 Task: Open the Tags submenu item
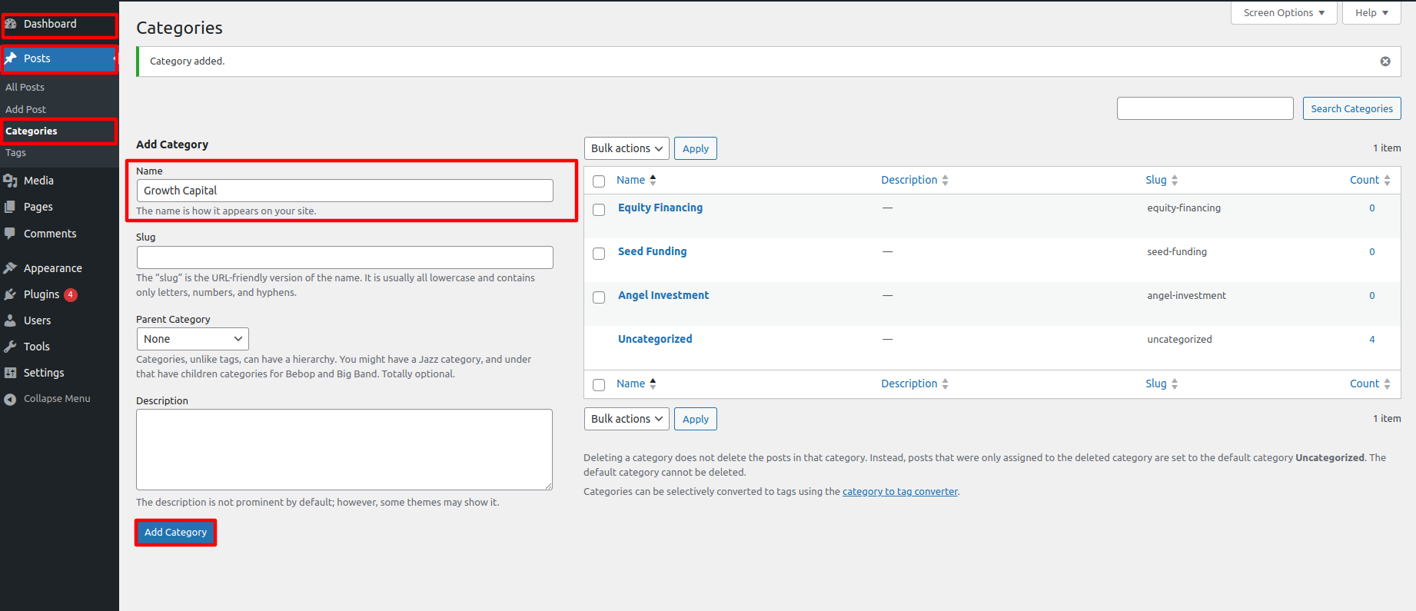tap(16, 153)
